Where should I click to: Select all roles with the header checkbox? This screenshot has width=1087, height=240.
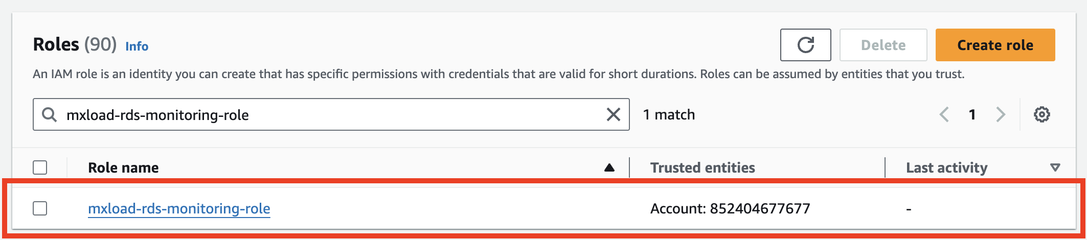pos(40,167)
